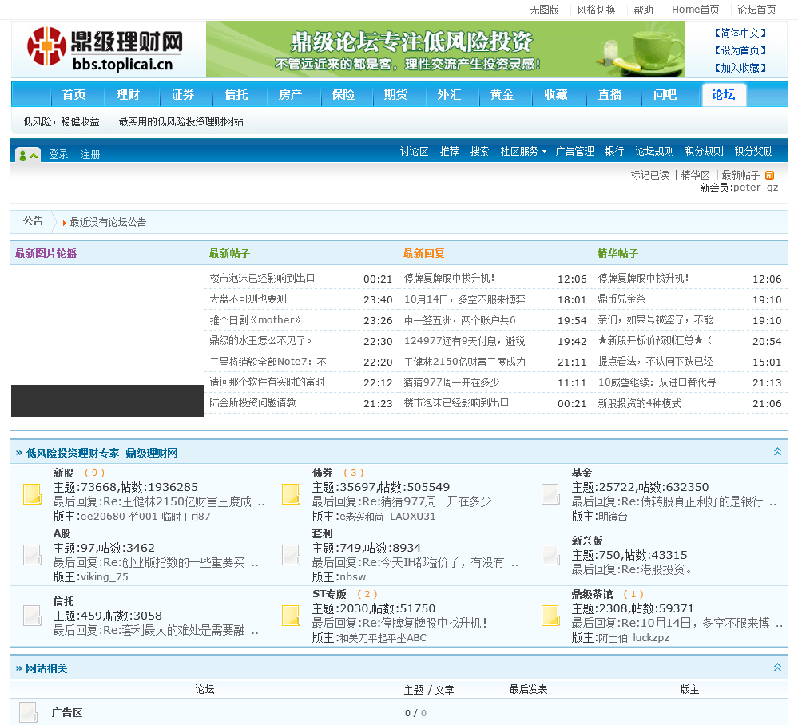Switch to the 论坛 tab
The image size is (798, 725).
[x=723, y=95]
